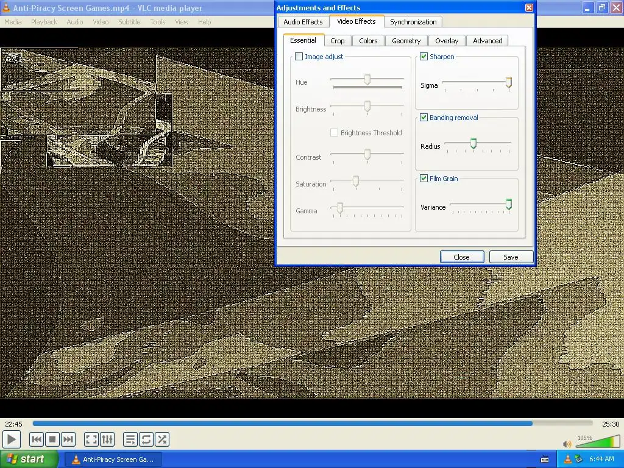The height and width of the screenshot is (468, 624).
Task: Toggle random shuffle playback
Action: coord(162,439)
